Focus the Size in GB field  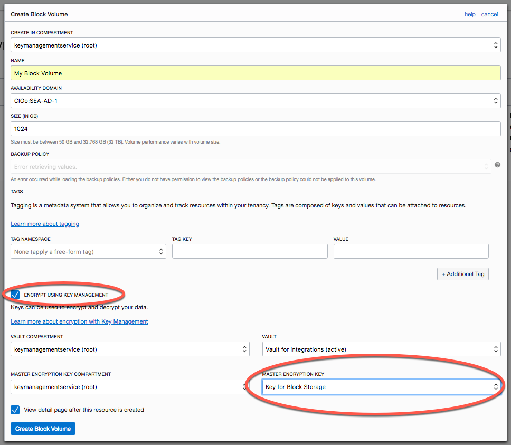[x=256, y=129]
